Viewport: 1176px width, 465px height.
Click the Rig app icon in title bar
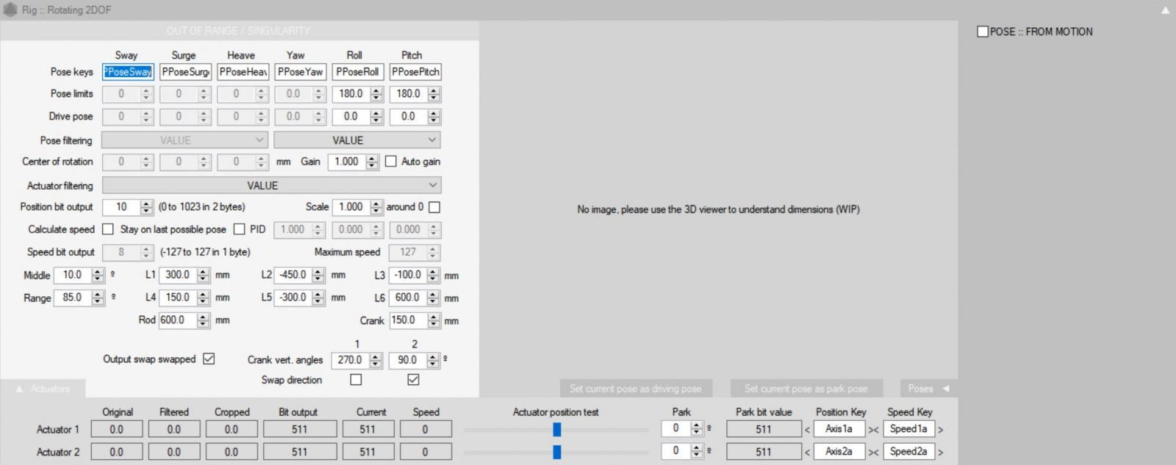pos(10,10)
